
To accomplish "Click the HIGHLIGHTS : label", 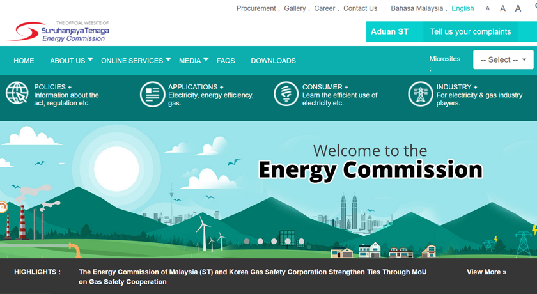I will (x=37, y=272).
